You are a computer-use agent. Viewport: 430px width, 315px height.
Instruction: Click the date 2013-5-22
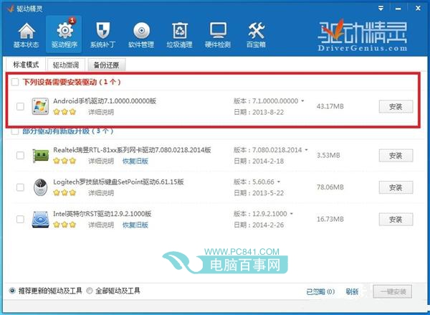(x=268, y=193)
